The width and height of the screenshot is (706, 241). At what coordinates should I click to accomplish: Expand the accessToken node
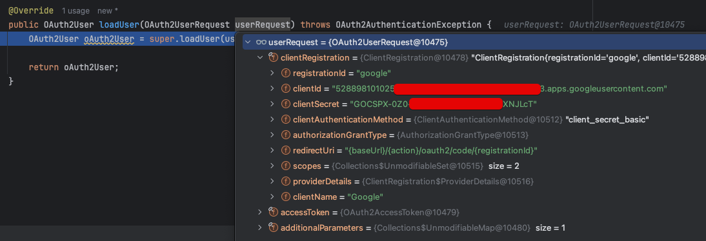coord(259,212)
